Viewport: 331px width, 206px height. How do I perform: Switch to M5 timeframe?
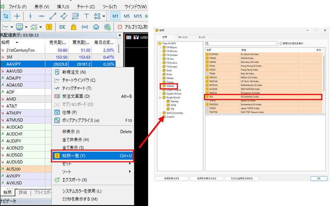[126, 16]
